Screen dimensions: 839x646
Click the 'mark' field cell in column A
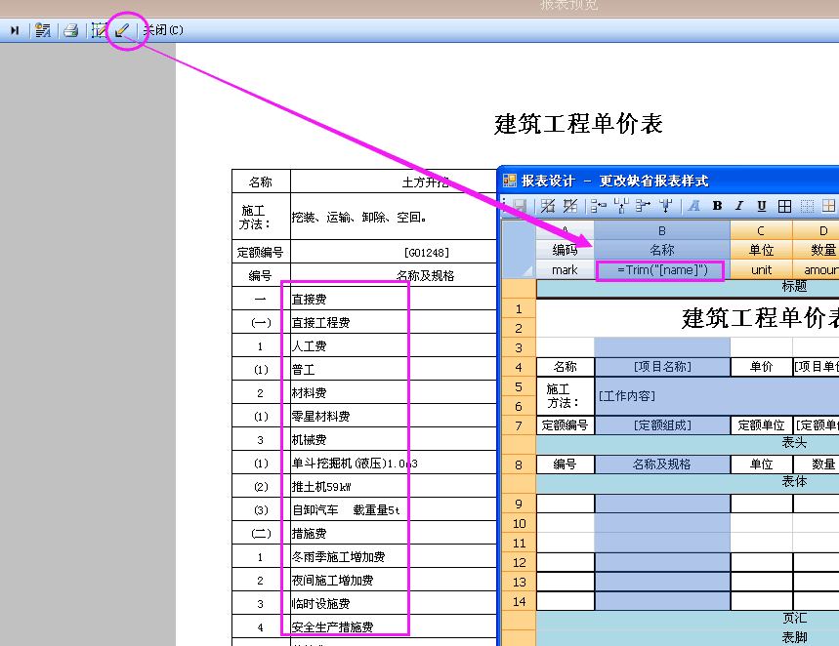(565, 270)
